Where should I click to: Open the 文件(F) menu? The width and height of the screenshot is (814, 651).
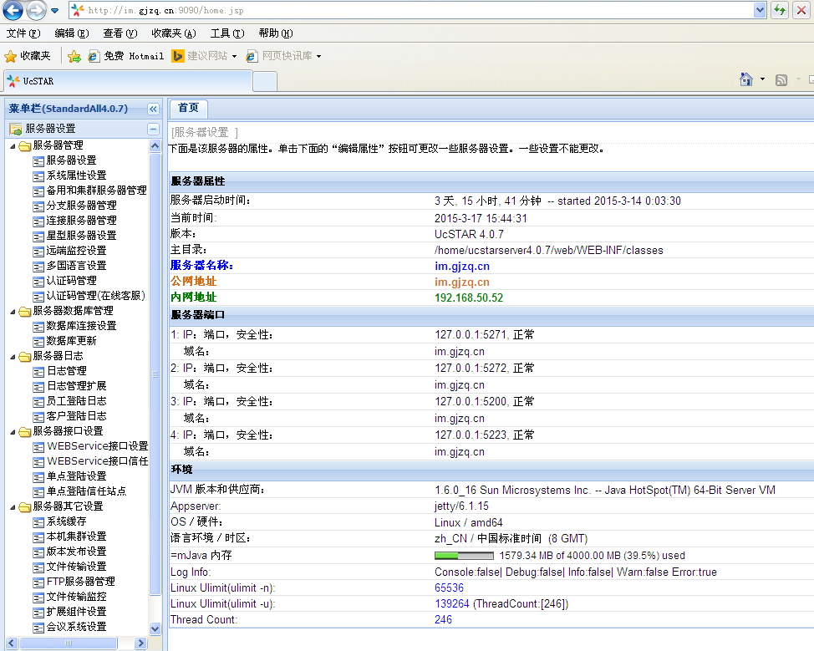pyautogui.click(x=23, y=33)
